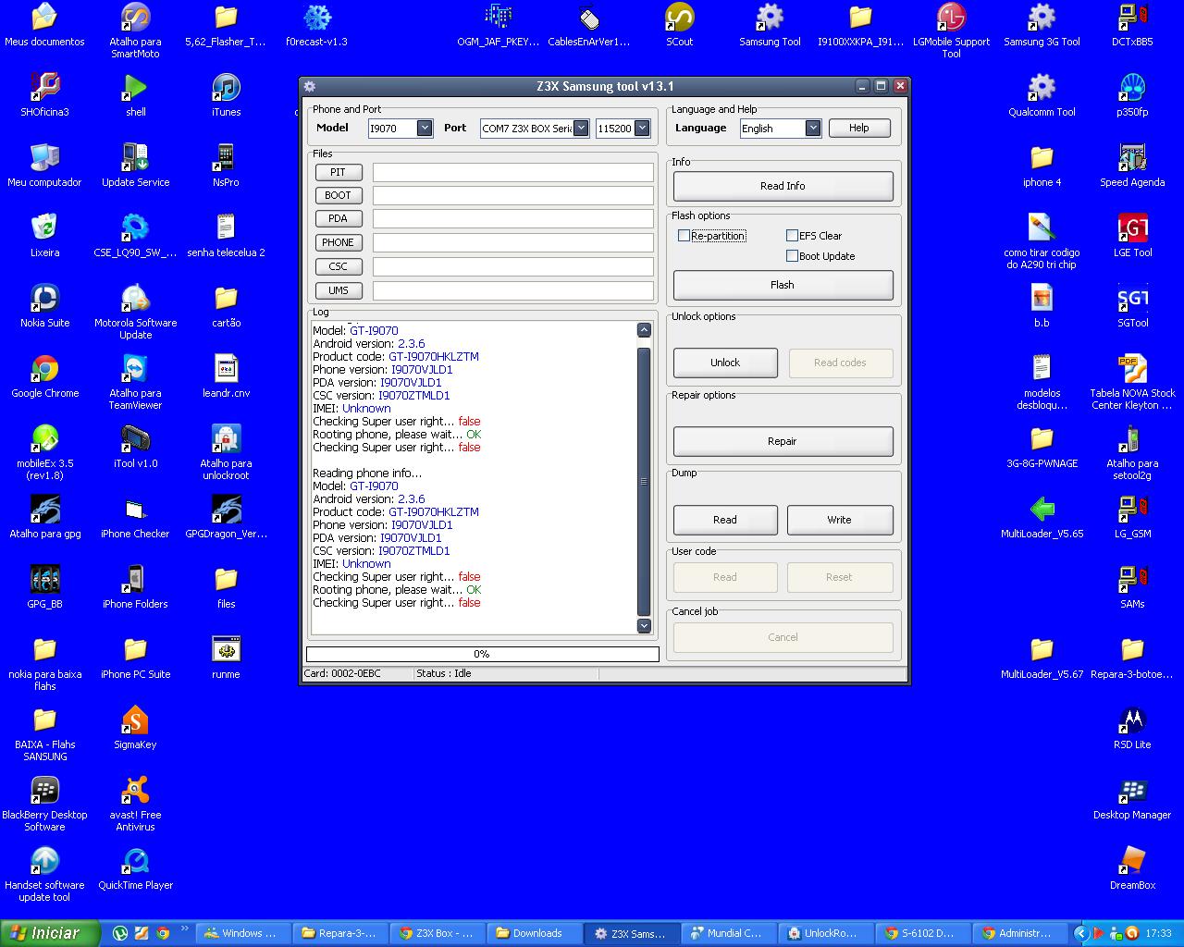Viewport: 1184px width, 947px height.
Task: Launch the SGTool desktop icon
Action: coord(1132,306)
